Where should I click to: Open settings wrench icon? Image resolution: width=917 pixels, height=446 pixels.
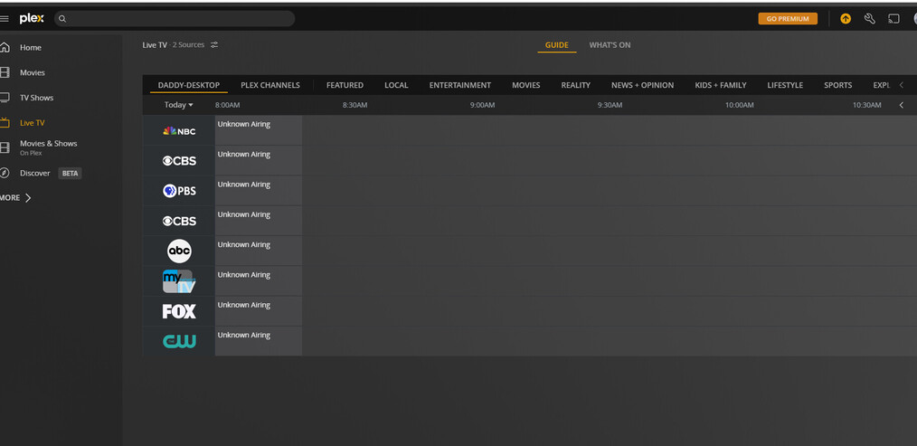click(870, 19)
